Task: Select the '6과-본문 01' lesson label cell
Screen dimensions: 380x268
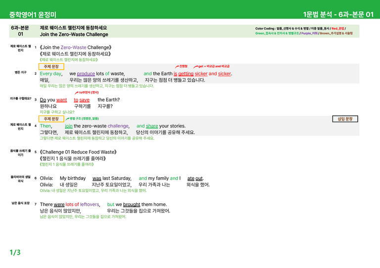Action: [x=20, y=31]
